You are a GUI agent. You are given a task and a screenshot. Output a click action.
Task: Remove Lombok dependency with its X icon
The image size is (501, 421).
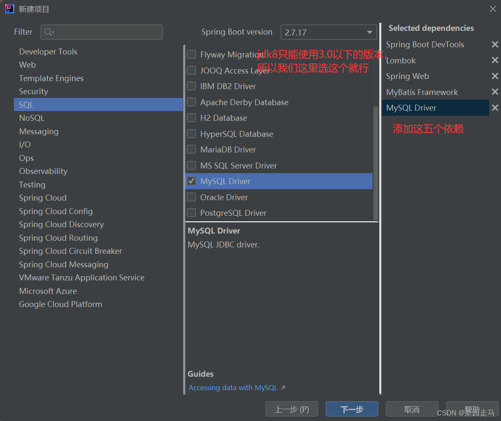[495, 60]
